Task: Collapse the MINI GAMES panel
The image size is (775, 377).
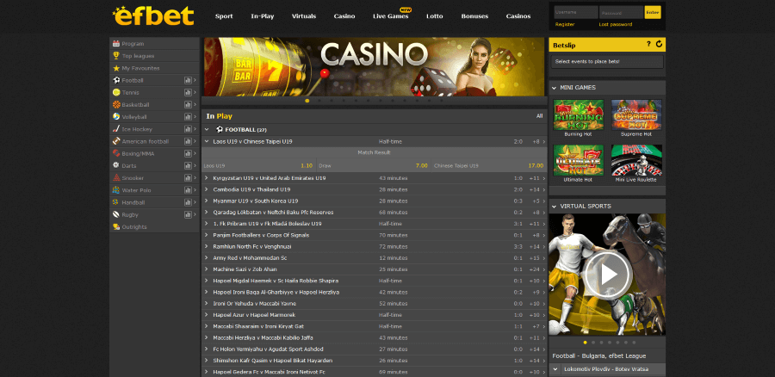Action: pos(555,88)
